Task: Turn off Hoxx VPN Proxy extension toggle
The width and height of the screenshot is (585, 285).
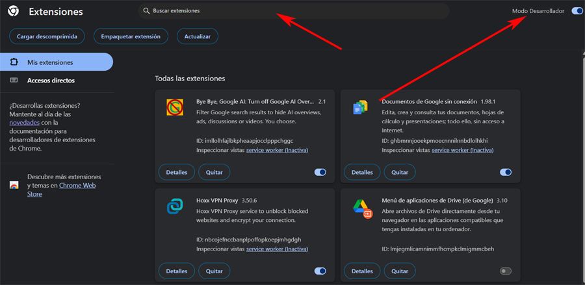Action: [320, 271]
